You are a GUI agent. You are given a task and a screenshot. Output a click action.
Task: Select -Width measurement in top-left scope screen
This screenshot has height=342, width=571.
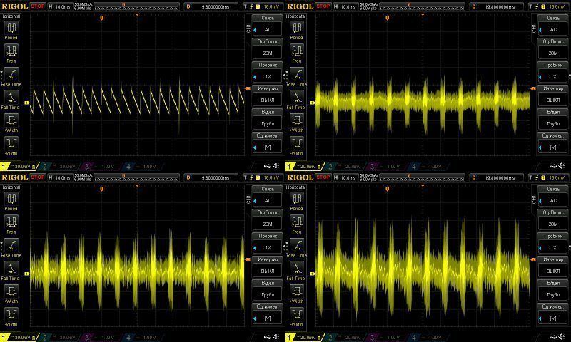[x=11, y=143]
